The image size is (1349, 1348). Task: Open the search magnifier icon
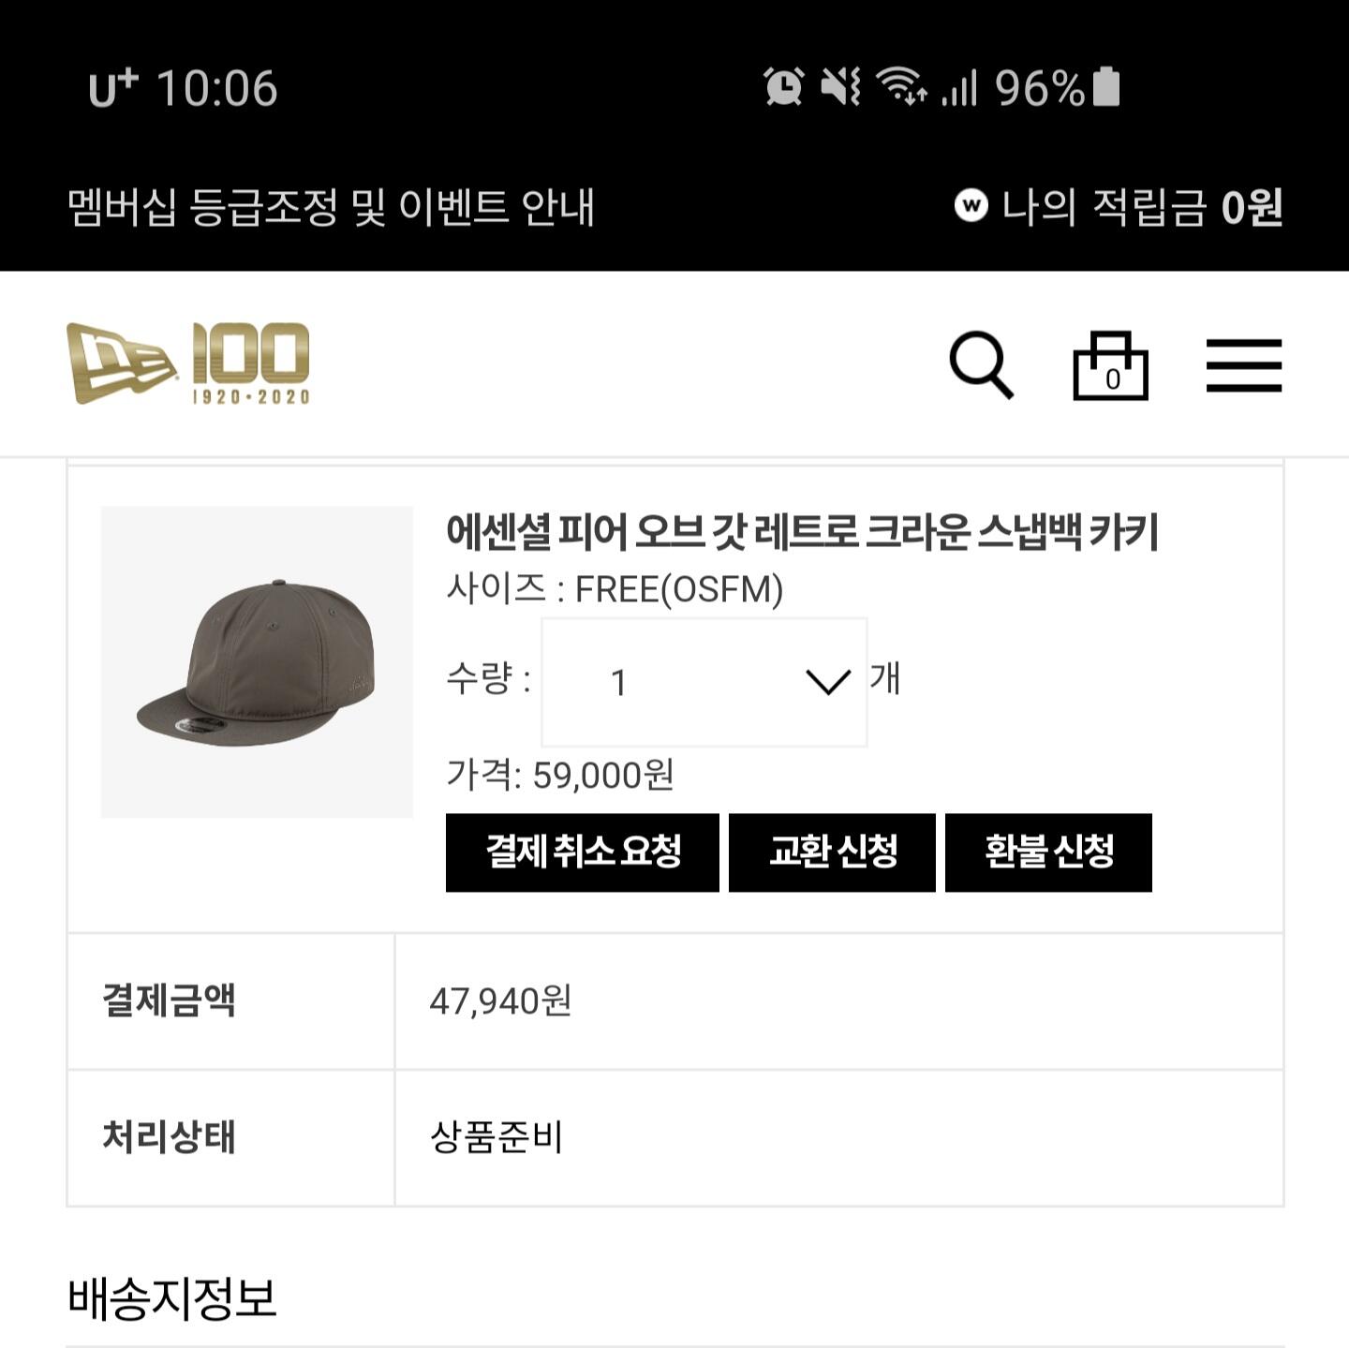981,364
